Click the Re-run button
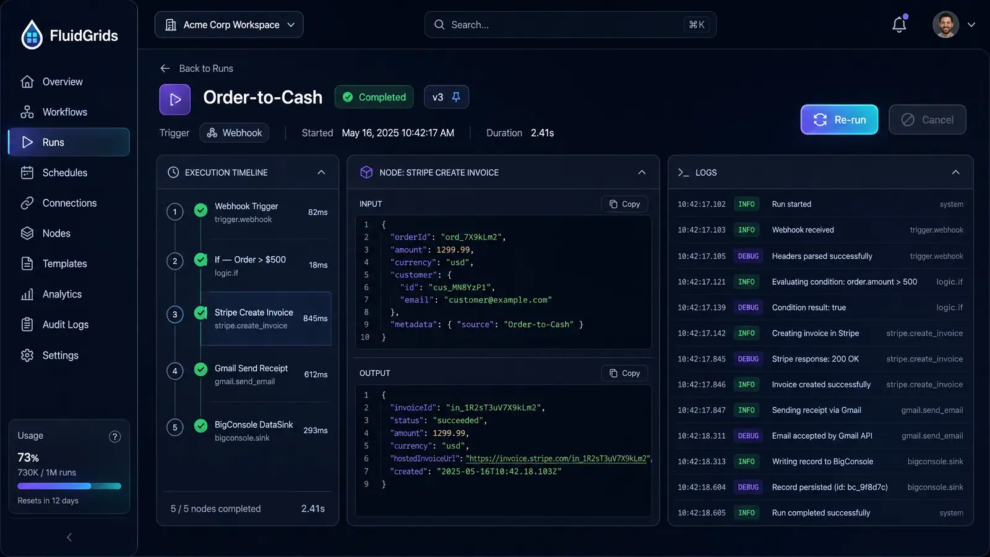 pyautogui.click(x=840, y=119)
